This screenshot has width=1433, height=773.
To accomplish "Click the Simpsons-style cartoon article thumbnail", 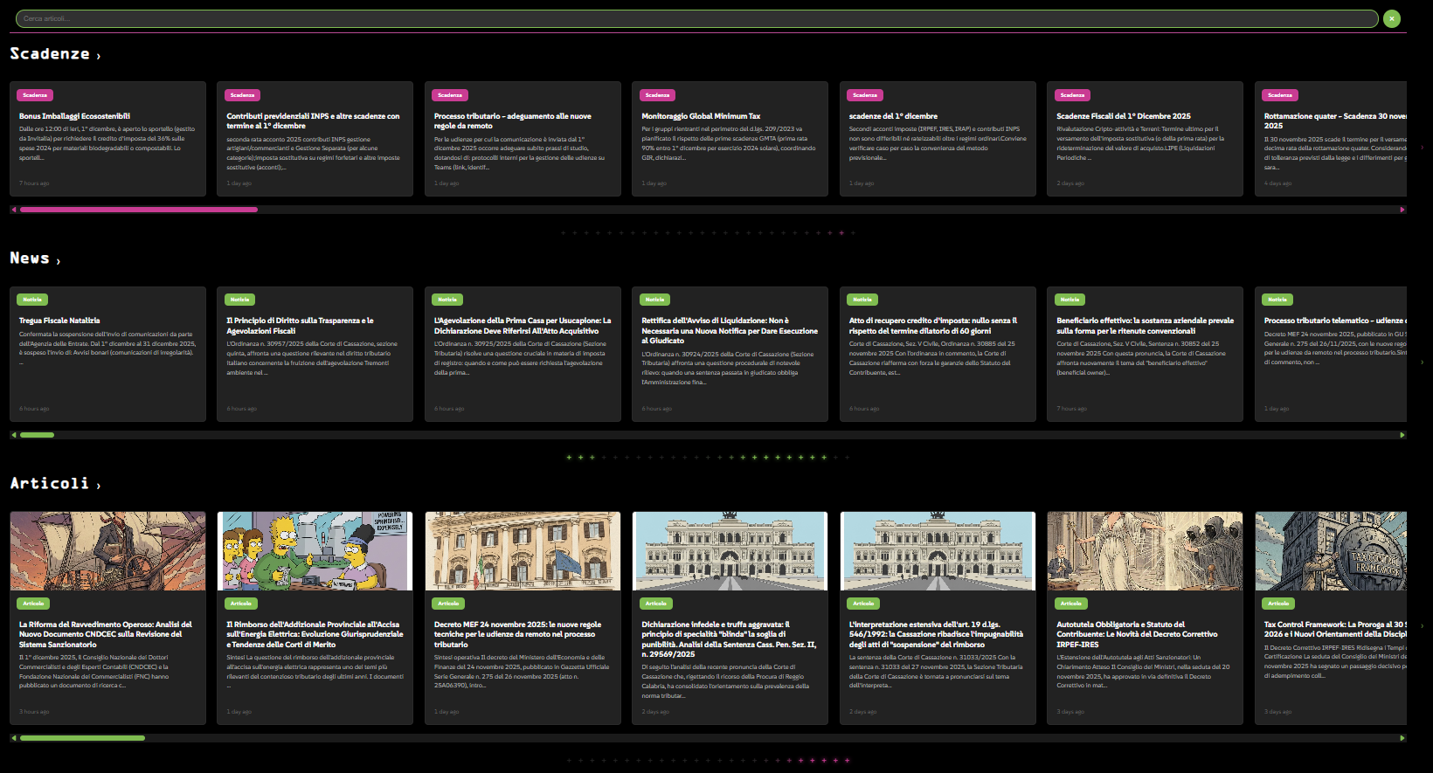I will (x=315, y=551).
